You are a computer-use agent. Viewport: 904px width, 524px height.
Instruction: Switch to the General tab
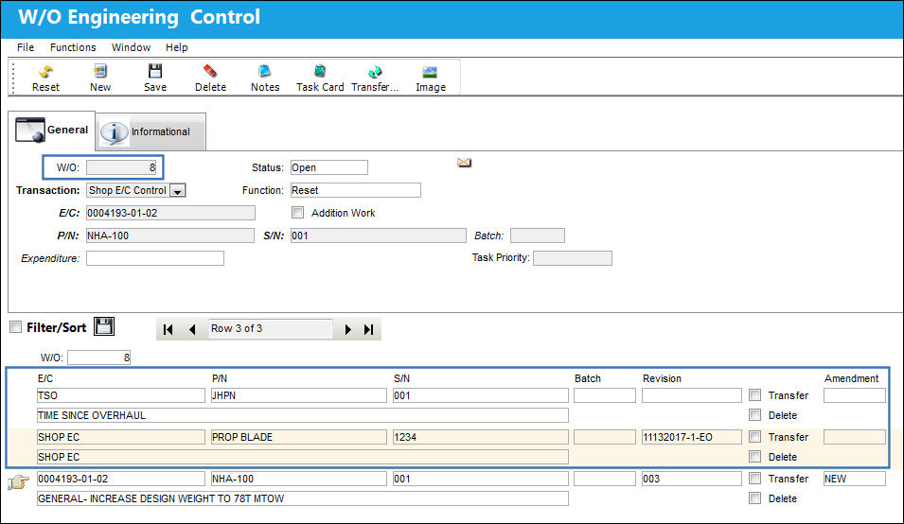(52, 131)
